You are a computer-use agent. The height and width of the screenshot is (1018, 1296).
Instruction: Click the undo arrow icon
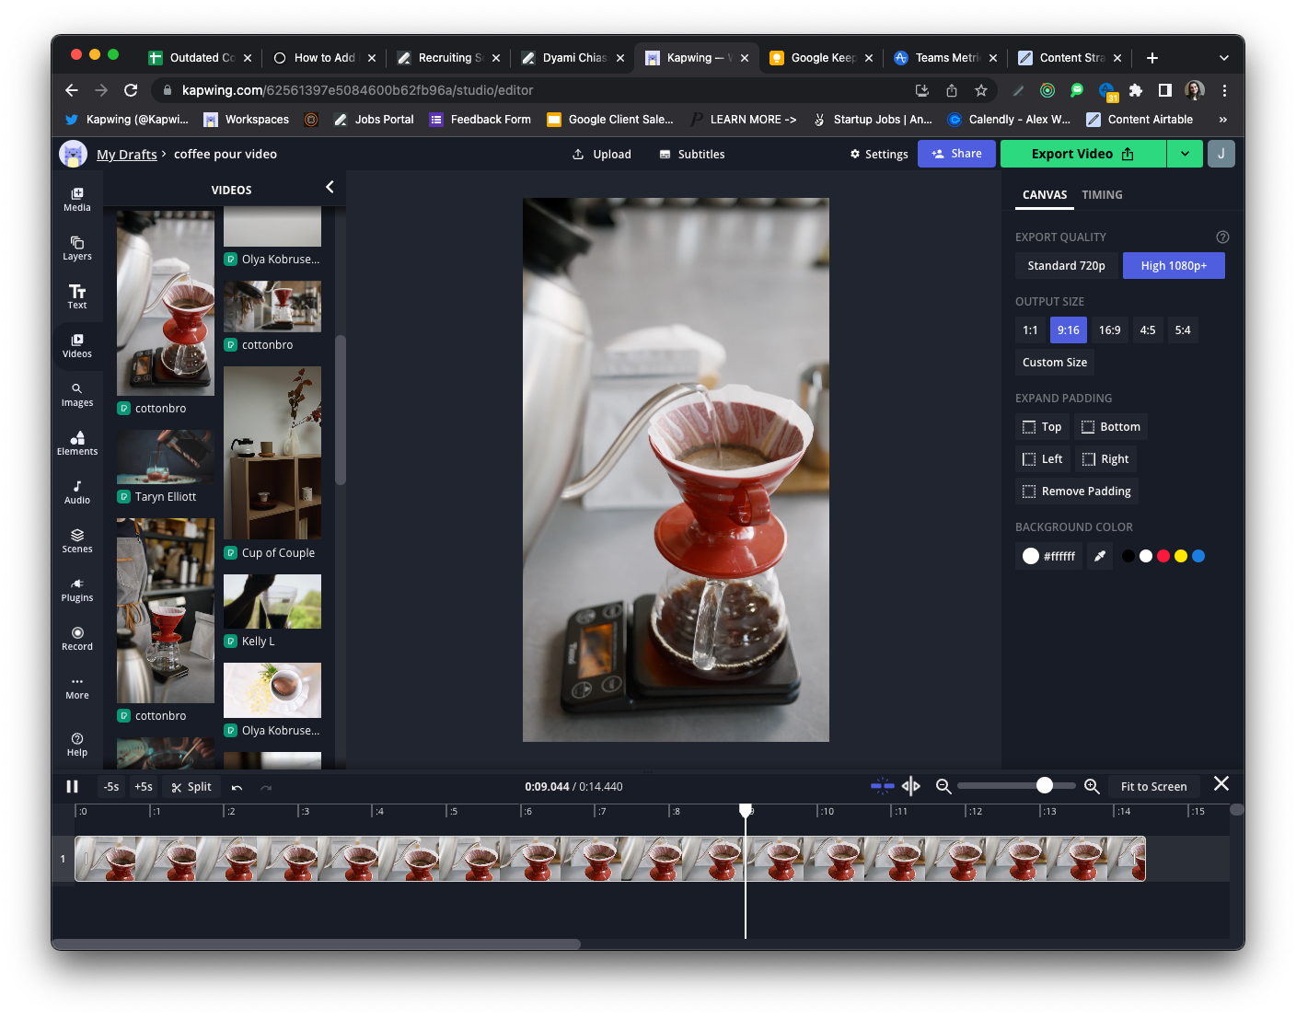click(237, 788)
